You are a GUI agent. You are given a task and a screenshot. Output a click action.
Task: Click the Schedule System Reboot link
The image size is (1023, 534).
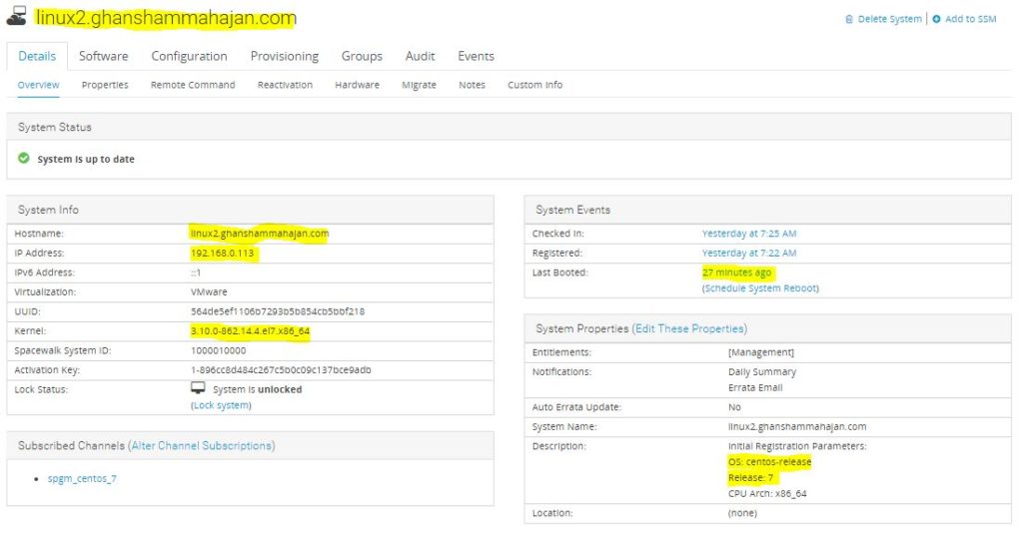tap(760, 288)
